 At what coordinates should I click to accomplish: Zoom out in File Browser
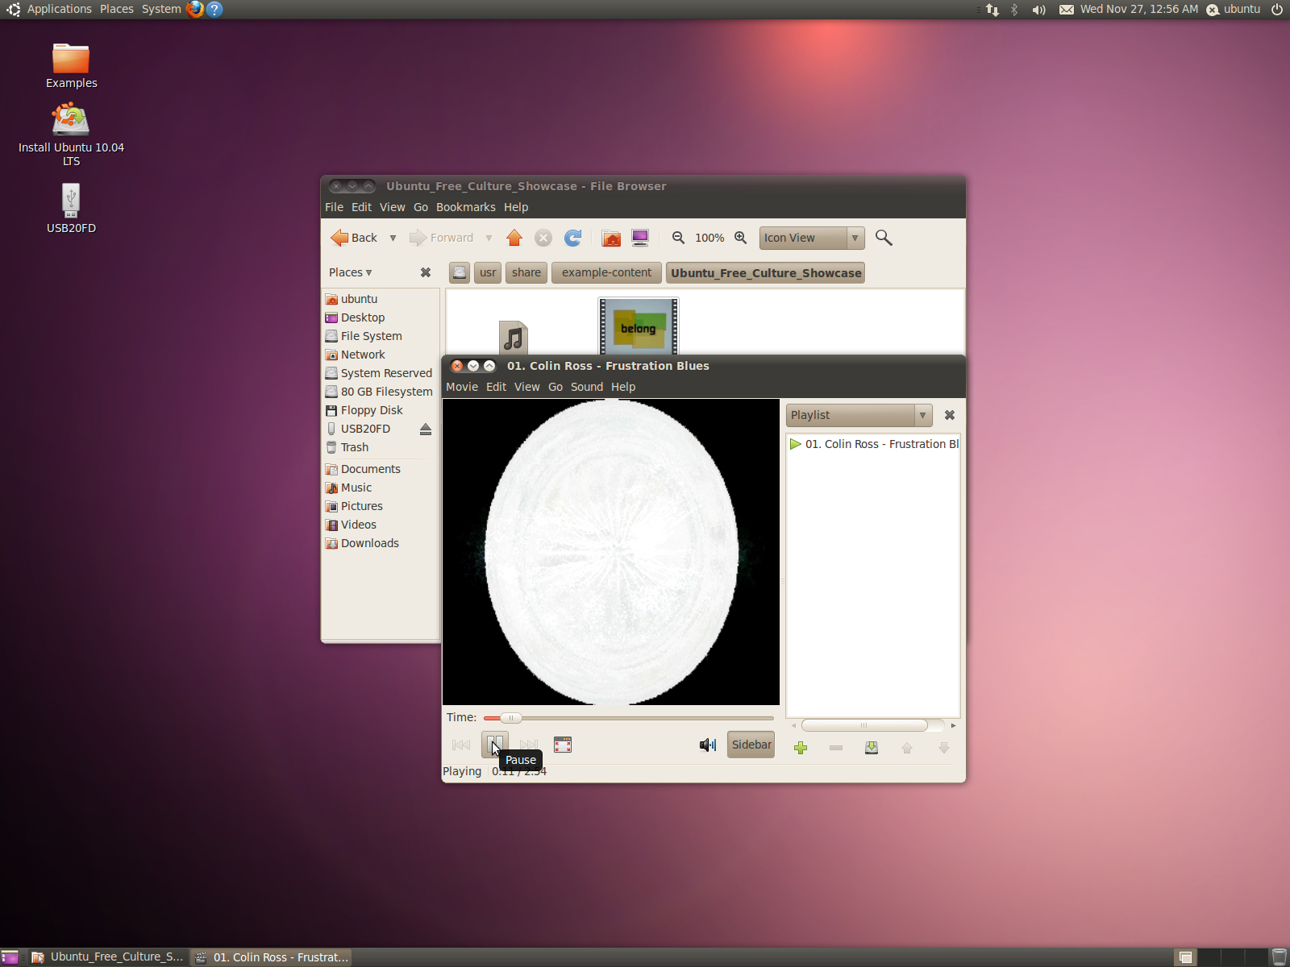(678, 238)
